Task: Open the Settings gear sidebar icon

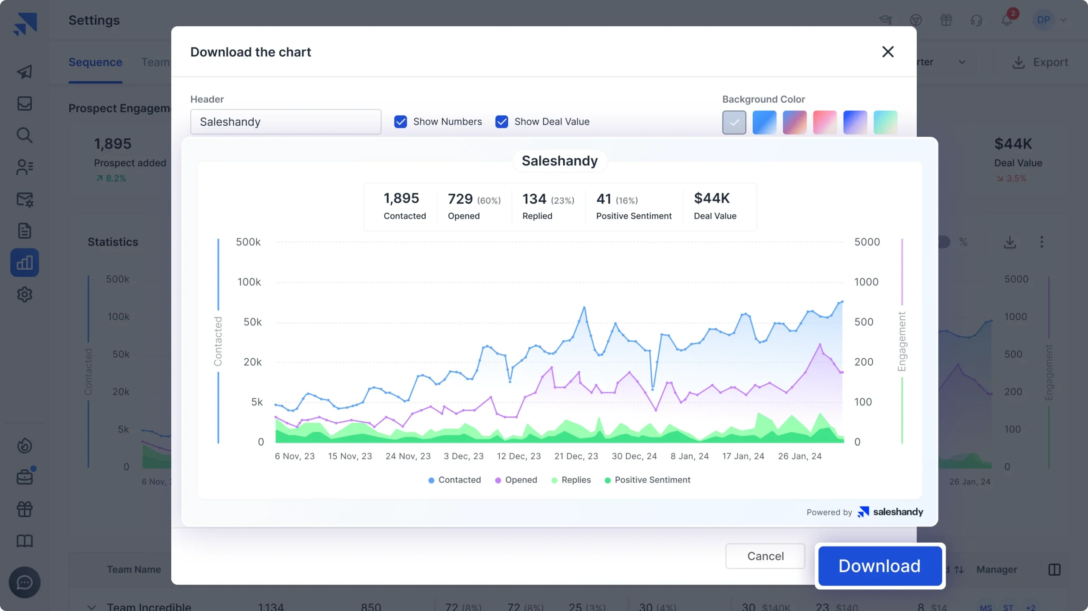Action: tap(25, 294)
